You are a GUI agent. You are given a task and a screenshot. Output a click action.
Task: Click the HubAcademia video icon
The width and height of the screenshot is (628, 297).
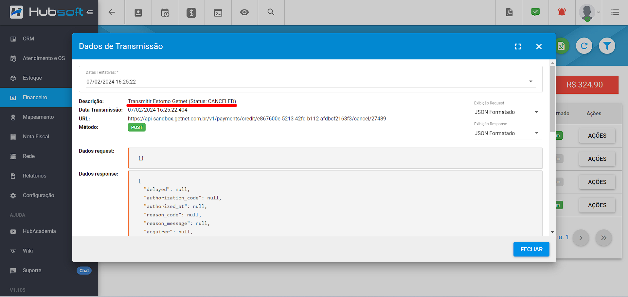13,232
